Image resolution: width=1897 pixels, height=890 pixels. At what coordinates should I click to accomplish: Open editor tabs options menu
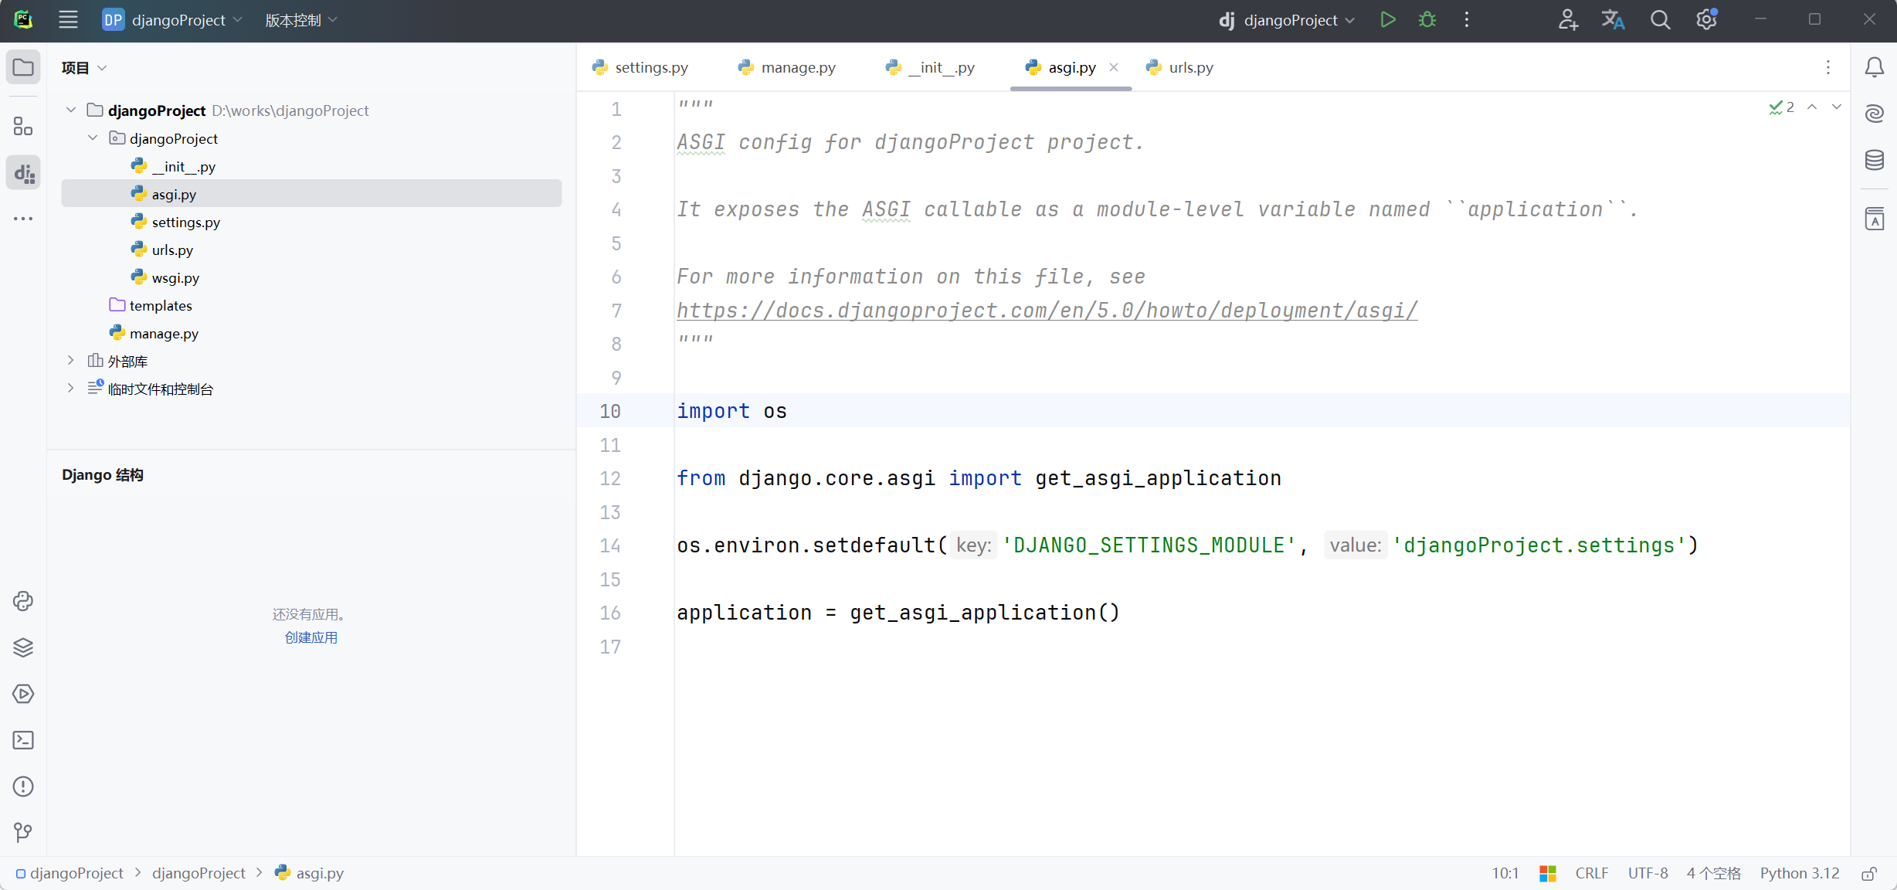[x=1828, y=68]
